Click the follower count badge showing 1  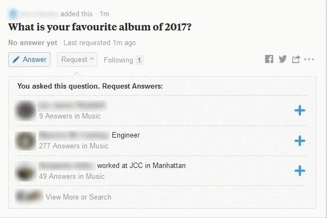click(x=139, y=60)
